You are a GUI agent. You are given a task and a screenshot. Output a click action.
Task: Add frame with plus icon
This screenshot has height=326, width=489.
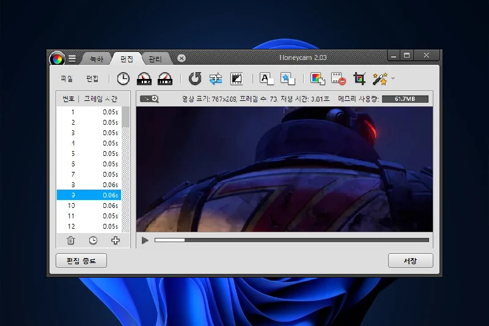pyautogui.click(x=116, y=240)
